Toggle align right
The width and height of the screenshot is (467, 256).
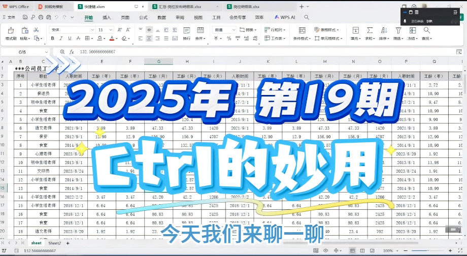click(x=157, y=38)
